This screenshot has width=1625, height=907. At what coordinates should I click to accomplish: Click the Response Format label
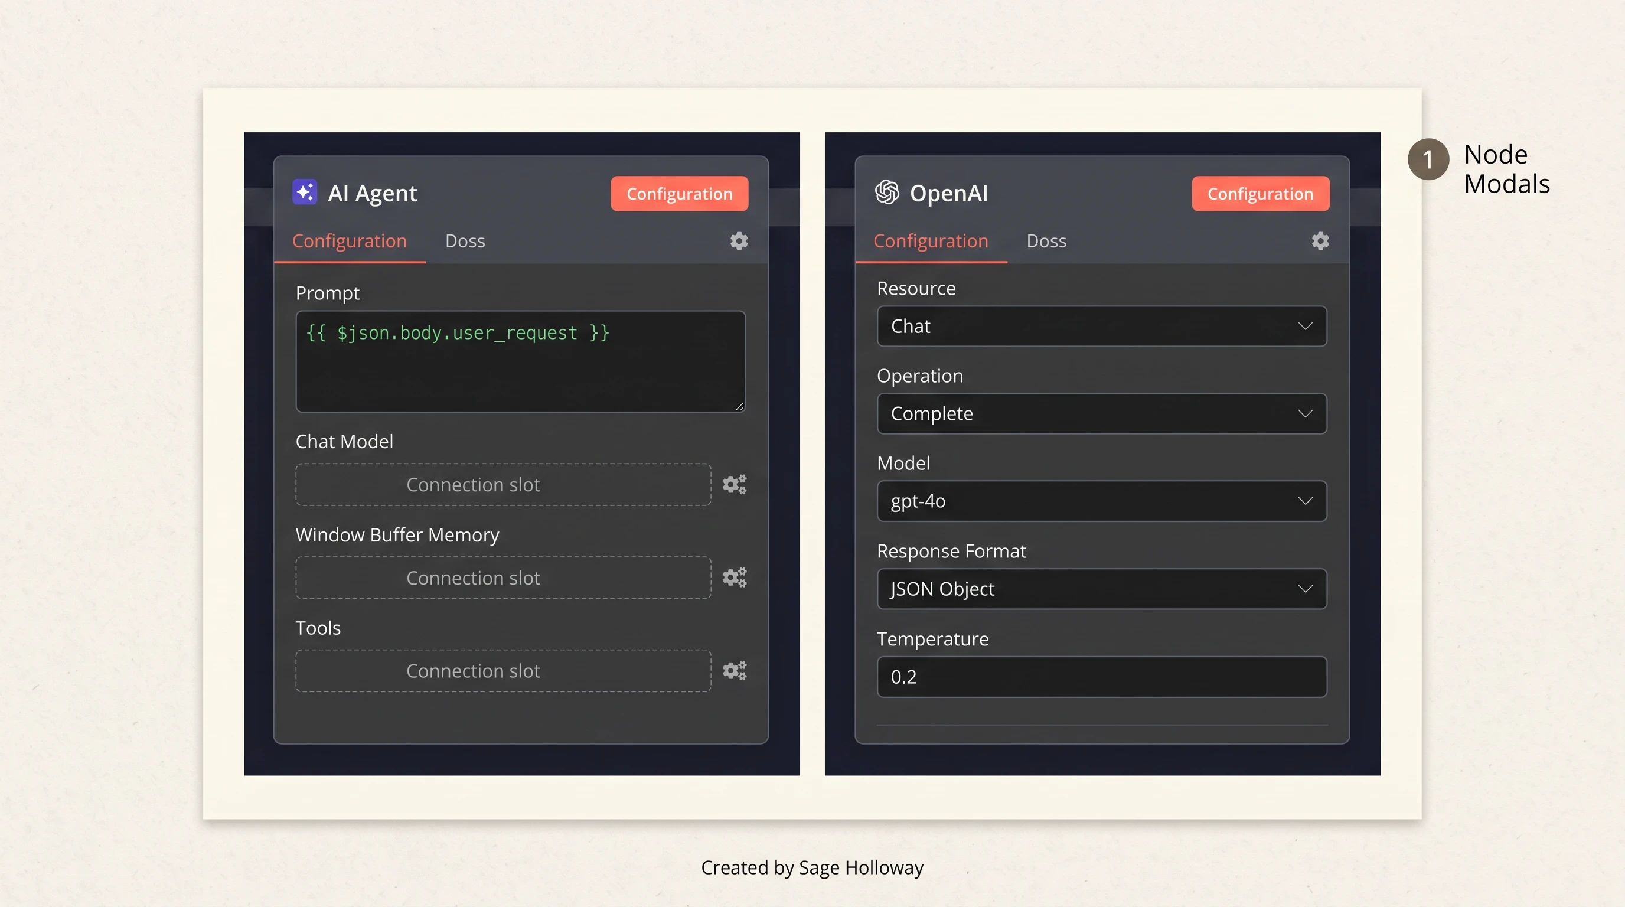coord(951,552)
